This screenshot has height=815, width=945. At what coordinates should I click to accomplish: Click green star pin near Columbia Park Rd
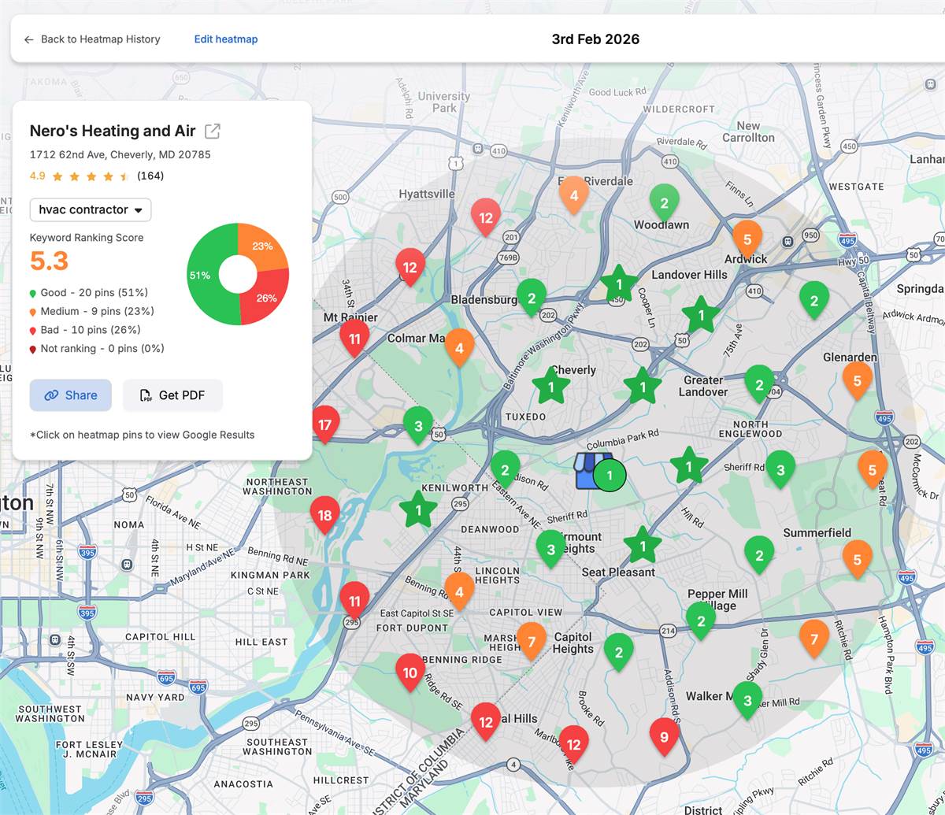click(x=643, y=387)
